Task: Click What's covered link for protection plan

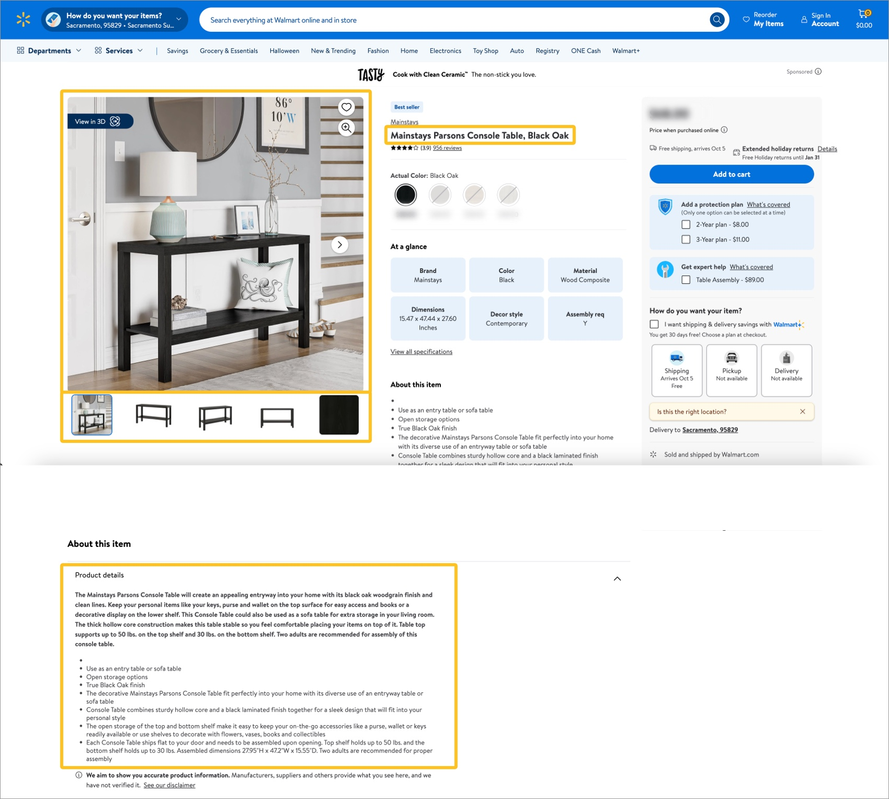Action: [768, 204]
